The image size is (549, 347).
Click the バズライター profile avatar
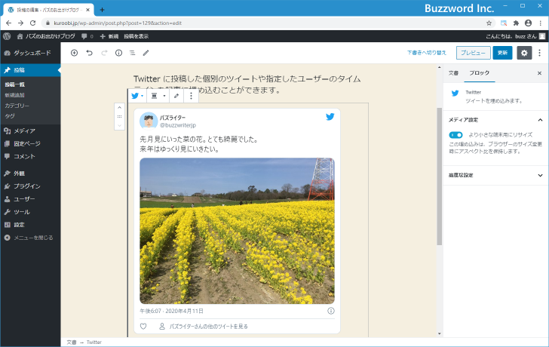click(149, 121)
